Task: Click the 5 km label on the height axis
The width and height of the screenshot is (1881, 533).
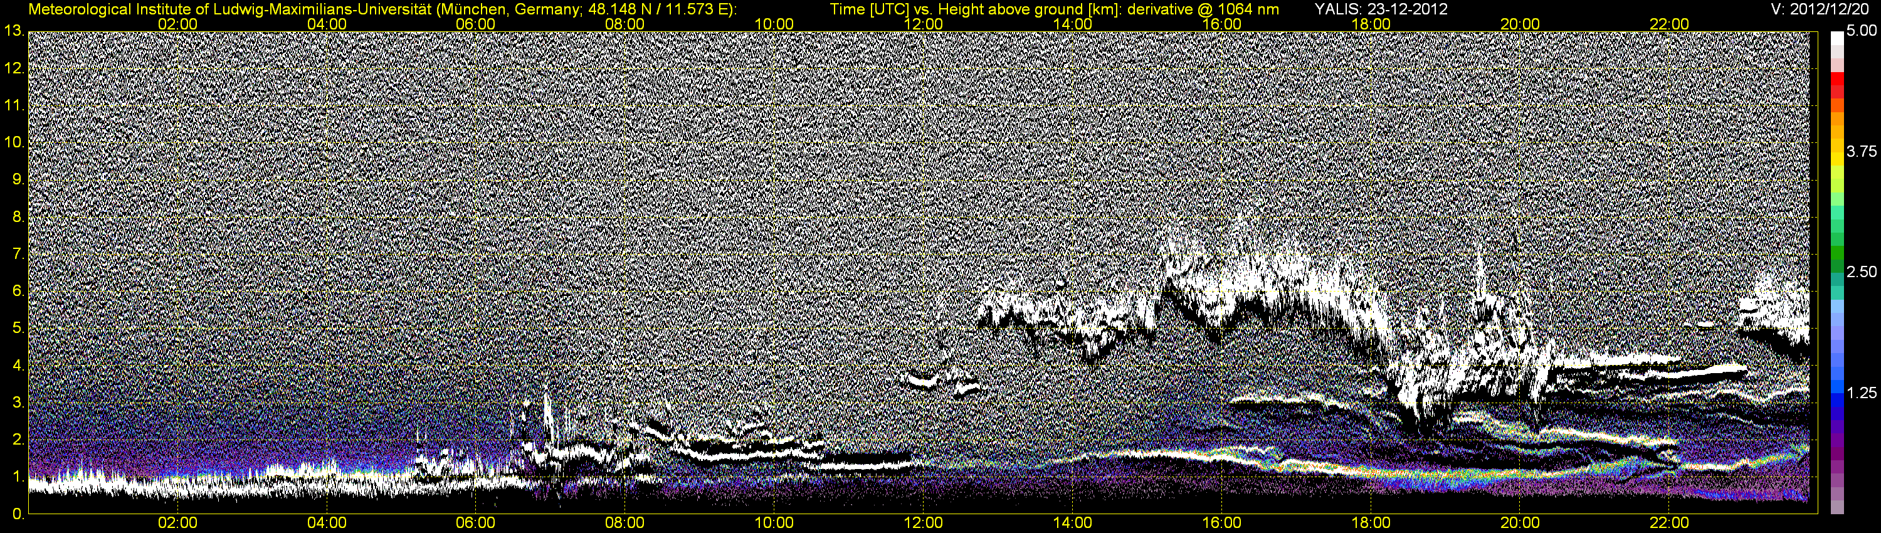Action: (x=17, y=329)
